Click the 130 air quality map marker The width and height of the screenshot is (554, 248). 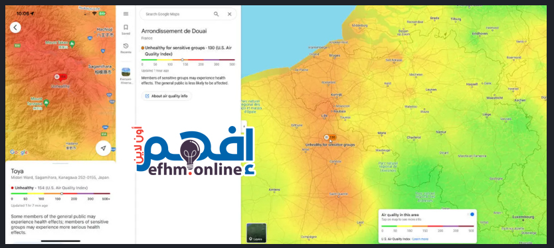(x=330, y=137)
